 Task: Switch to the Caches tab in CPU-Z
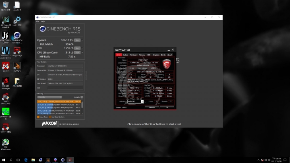pyautogui.click(x=125, y=55)
